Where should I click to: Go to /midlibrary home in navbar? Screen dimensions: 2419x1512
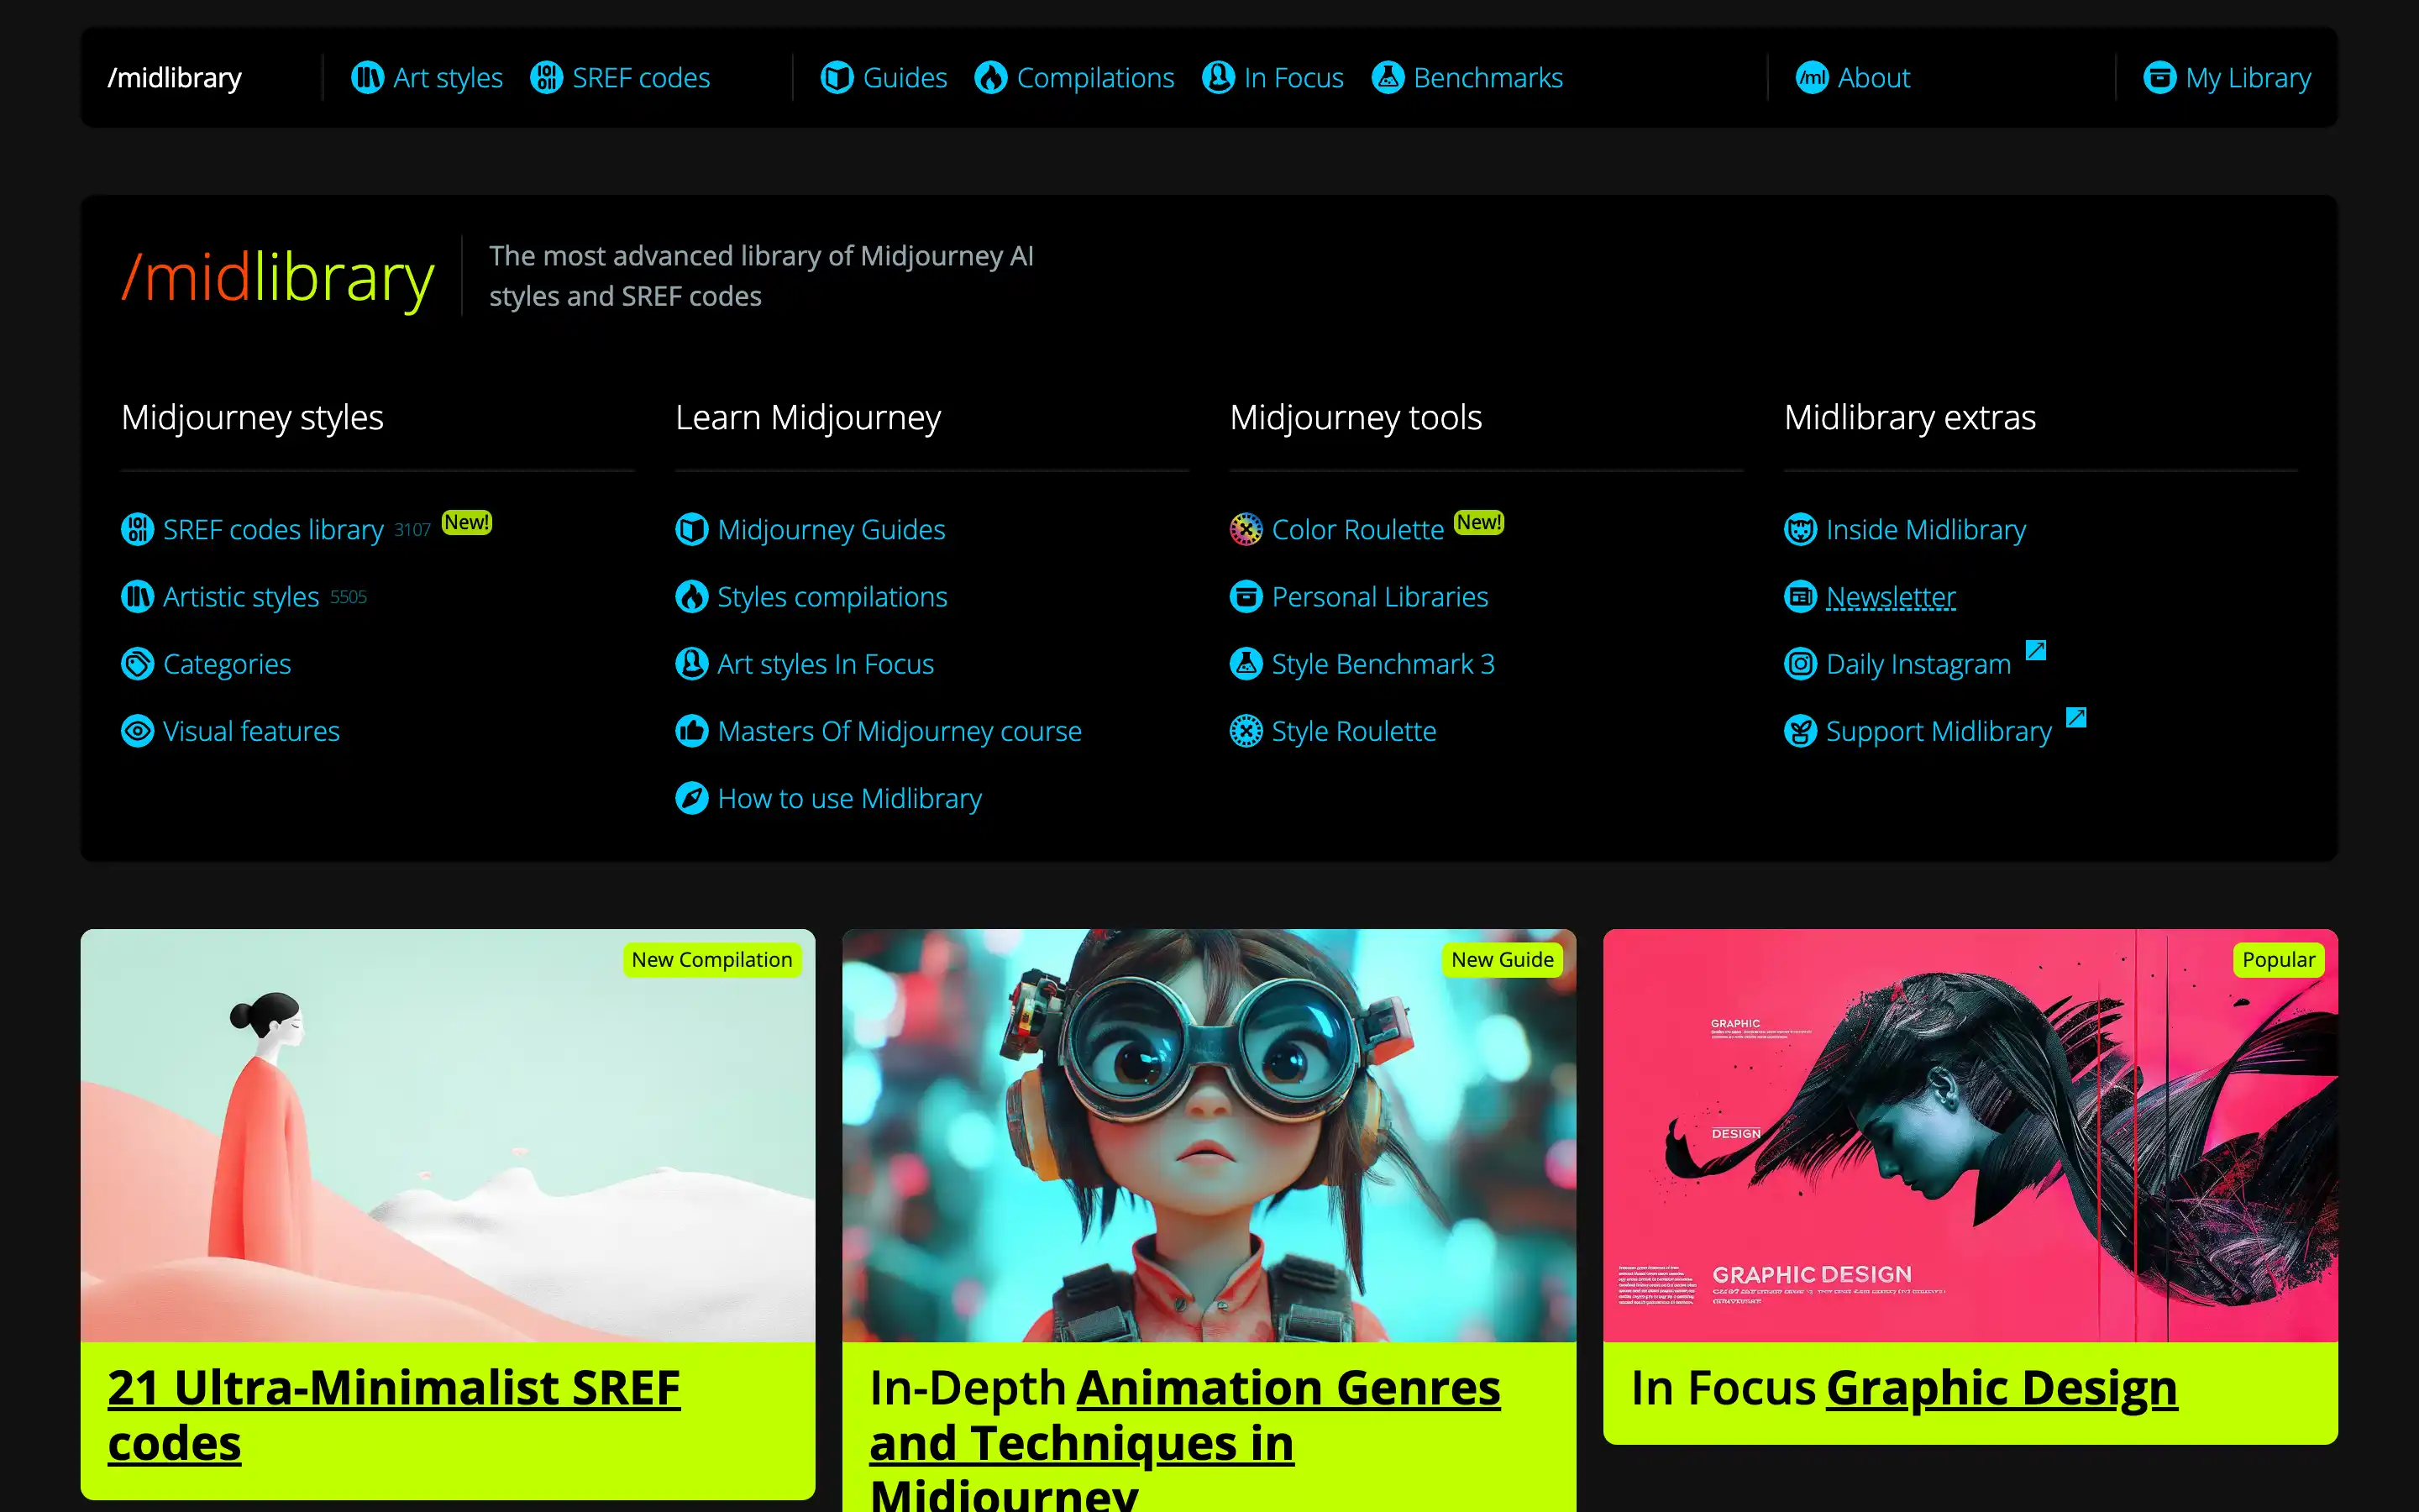click(175, 77)
